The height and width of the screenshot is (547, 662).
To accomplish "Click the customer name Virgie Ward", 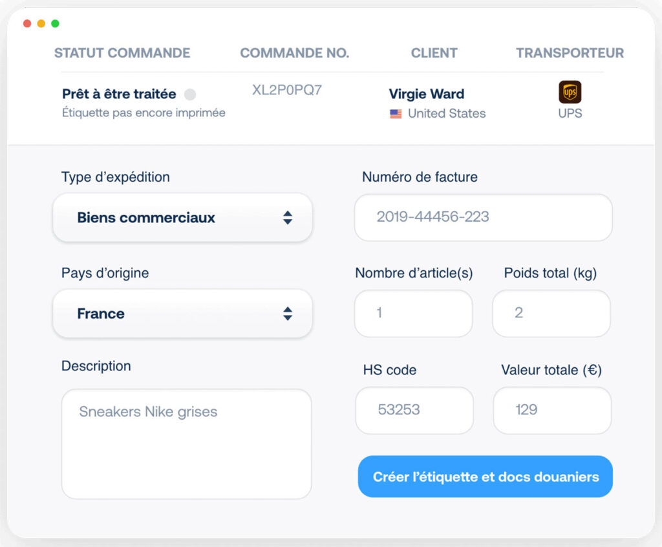I will [426, 94].
